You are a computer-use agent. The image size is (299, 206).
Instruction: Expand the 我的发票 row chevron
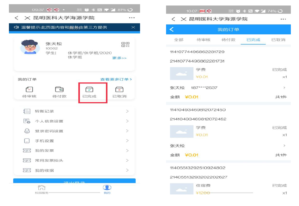point(127,151)
